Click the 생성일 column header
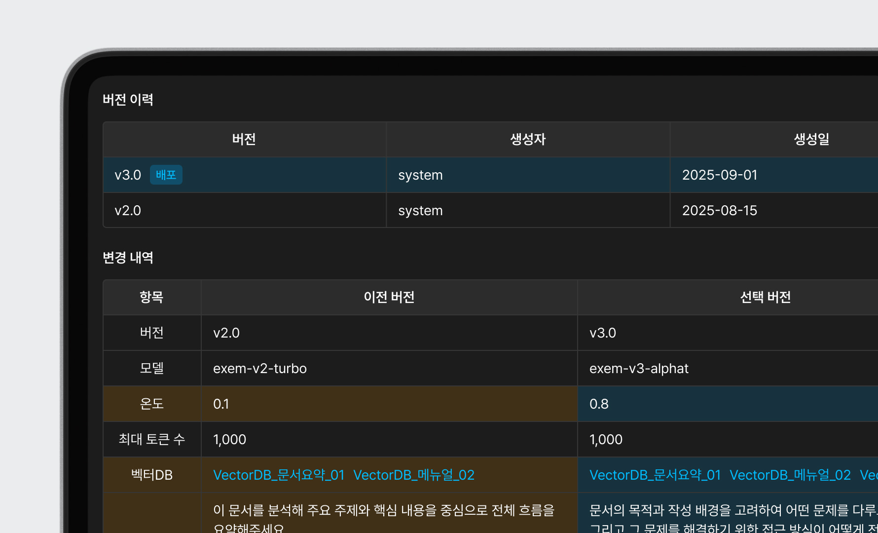 pyautogui.click(x=811, y=140)
